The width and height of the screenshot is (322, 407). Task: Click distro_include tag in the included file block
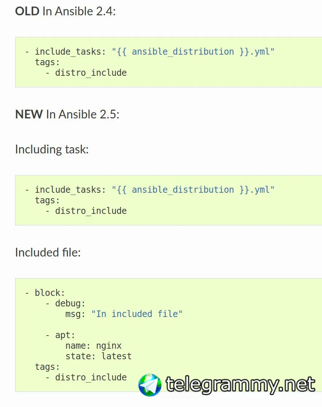(x=91, y=377)
